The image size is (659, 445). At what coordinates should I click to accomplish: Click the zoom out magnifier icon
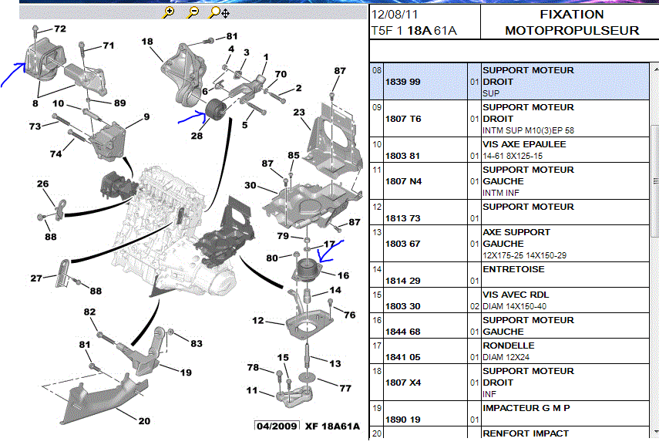[193, 12]
